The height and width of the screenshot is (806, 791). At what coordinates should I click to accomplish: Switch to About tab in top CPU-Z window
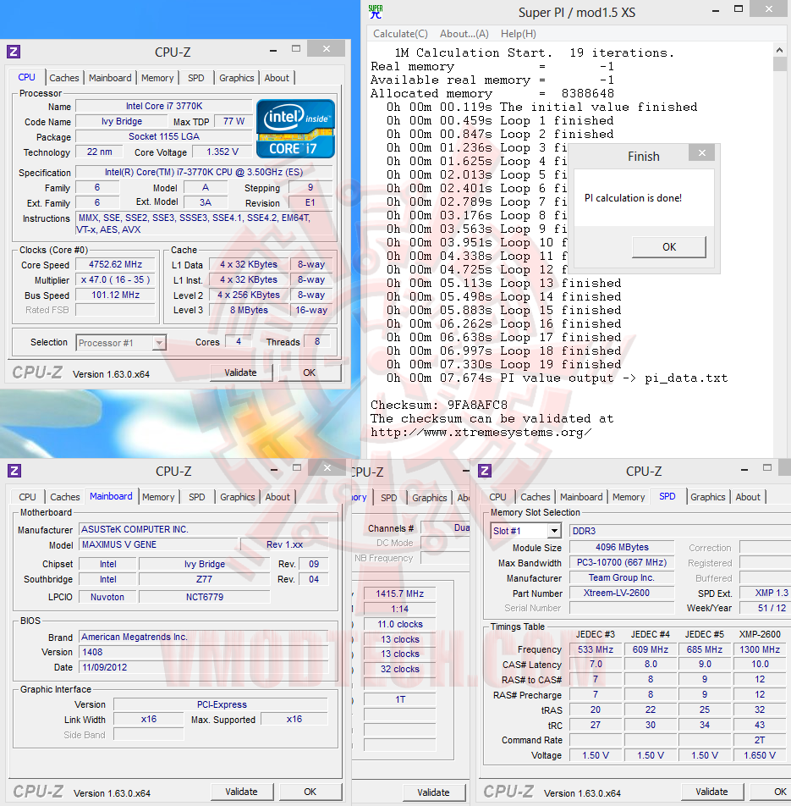tap(277, 78)
